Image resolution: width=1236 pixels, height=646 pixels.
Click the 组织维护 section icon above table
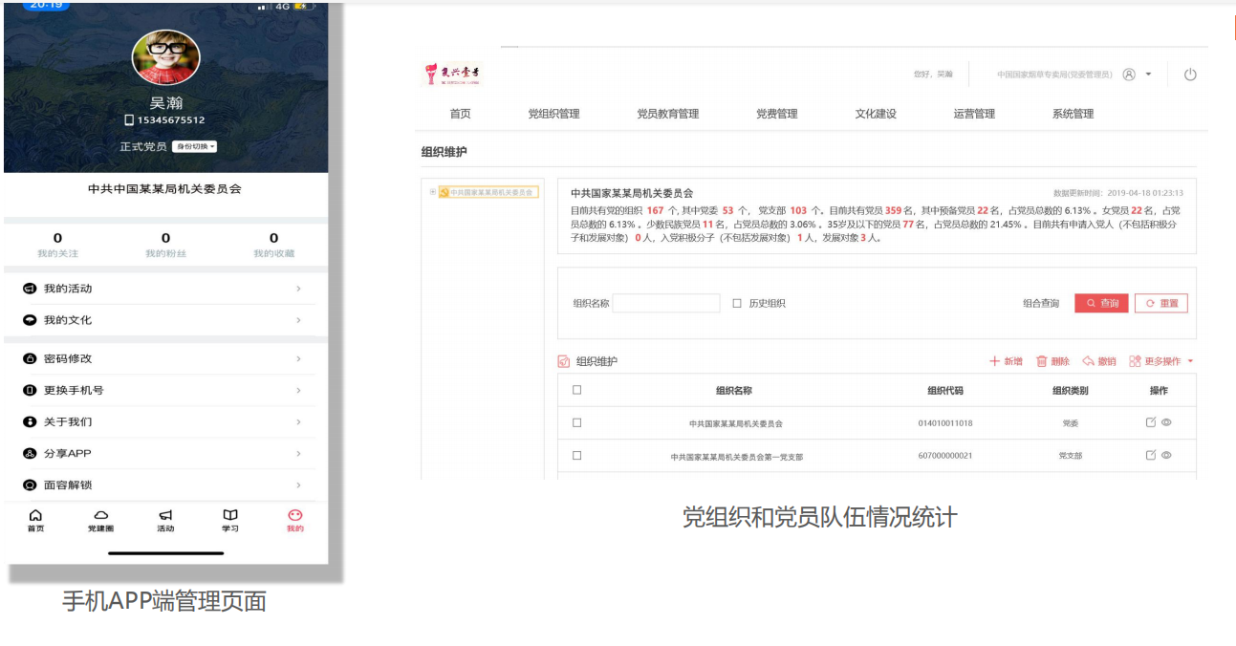click(x=564, y=361)
